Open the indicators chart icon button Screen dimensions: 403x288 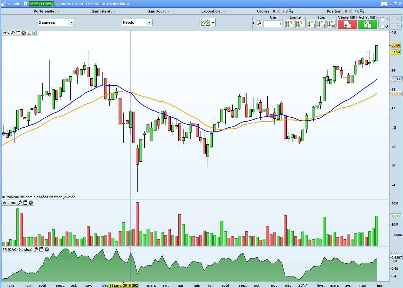(205, 22)
